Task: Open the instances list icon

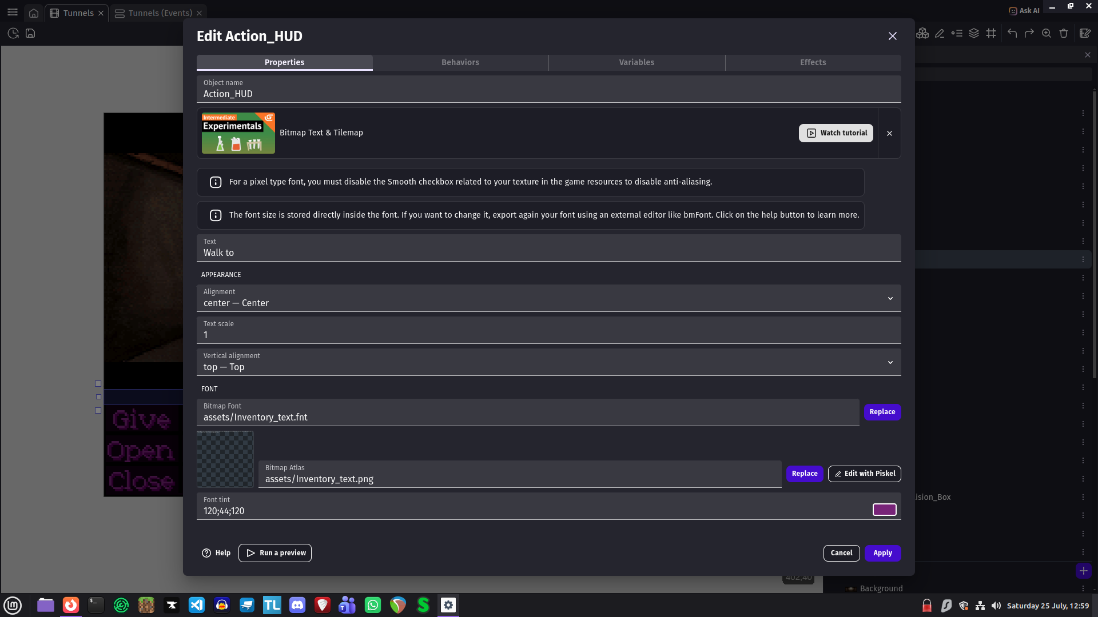Action: tap(957, 34)
